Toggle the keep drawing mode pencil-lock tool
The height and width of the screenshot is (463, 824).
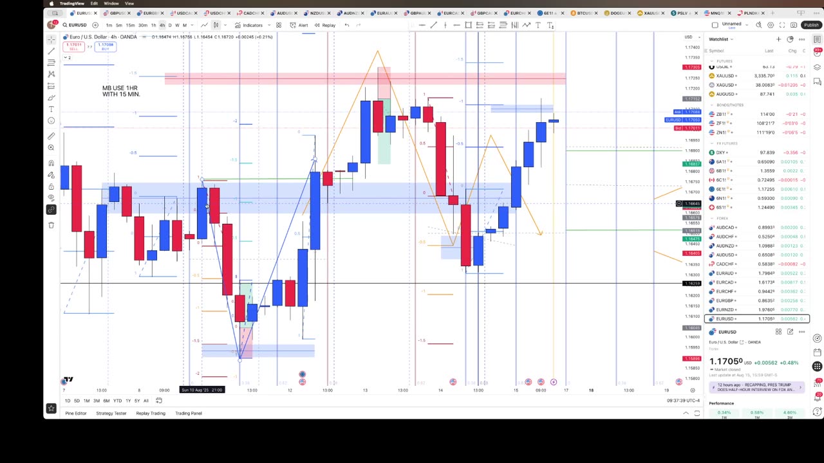[x=51, y=174]
